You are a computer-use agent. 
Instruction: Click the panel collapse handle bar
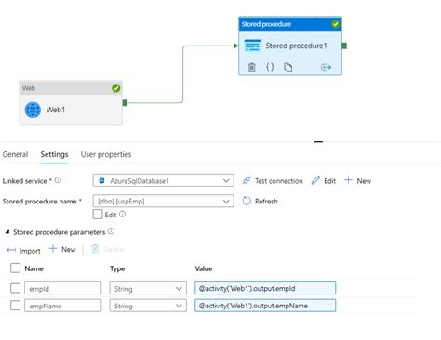(318, 141)
